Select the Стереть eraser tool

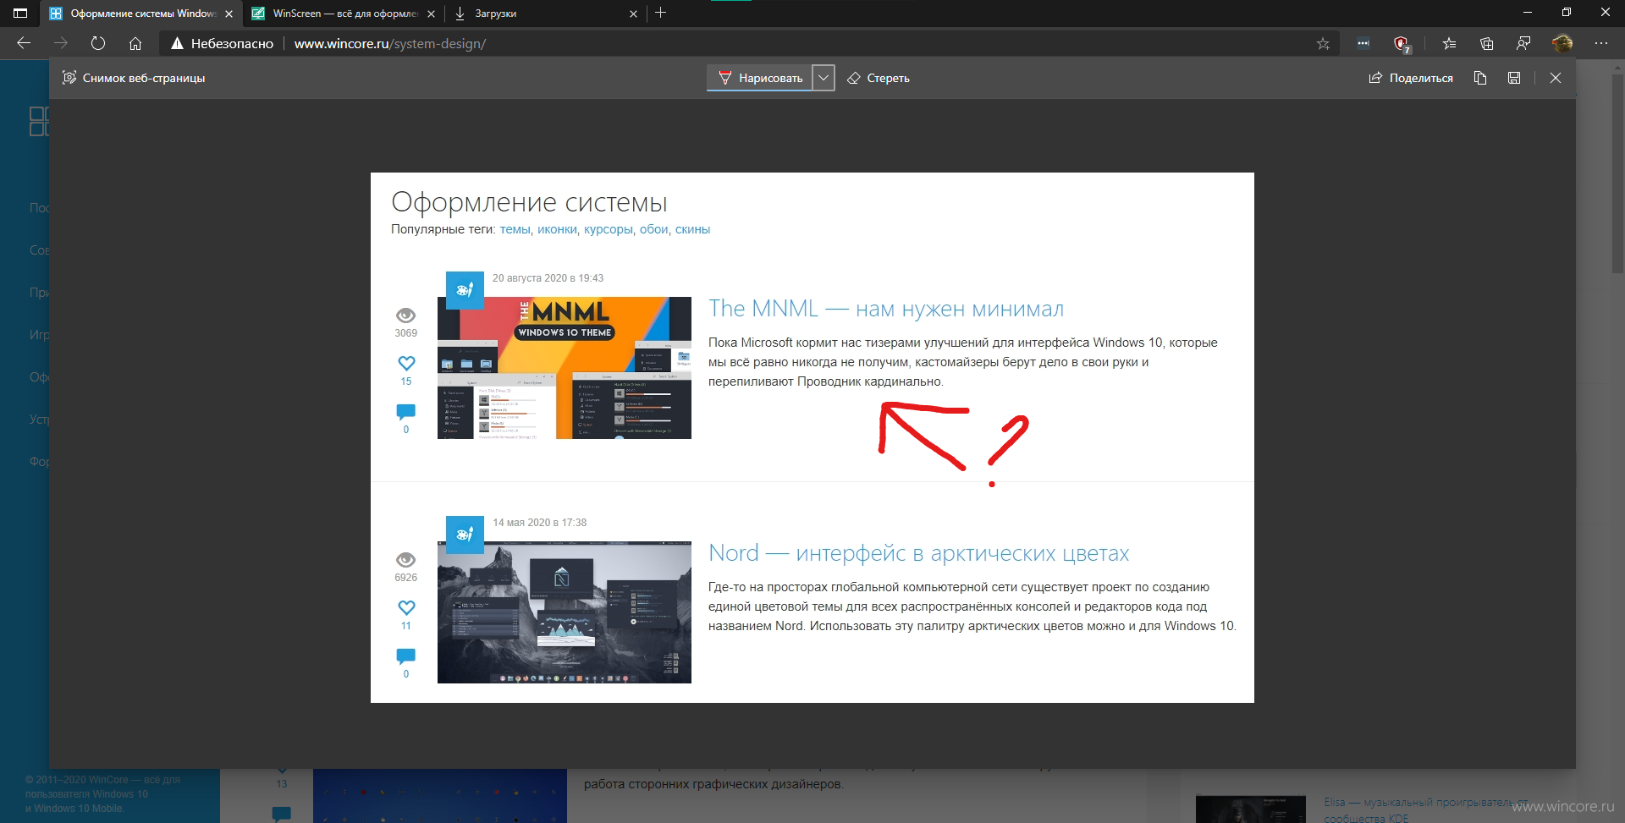[879, 78]
